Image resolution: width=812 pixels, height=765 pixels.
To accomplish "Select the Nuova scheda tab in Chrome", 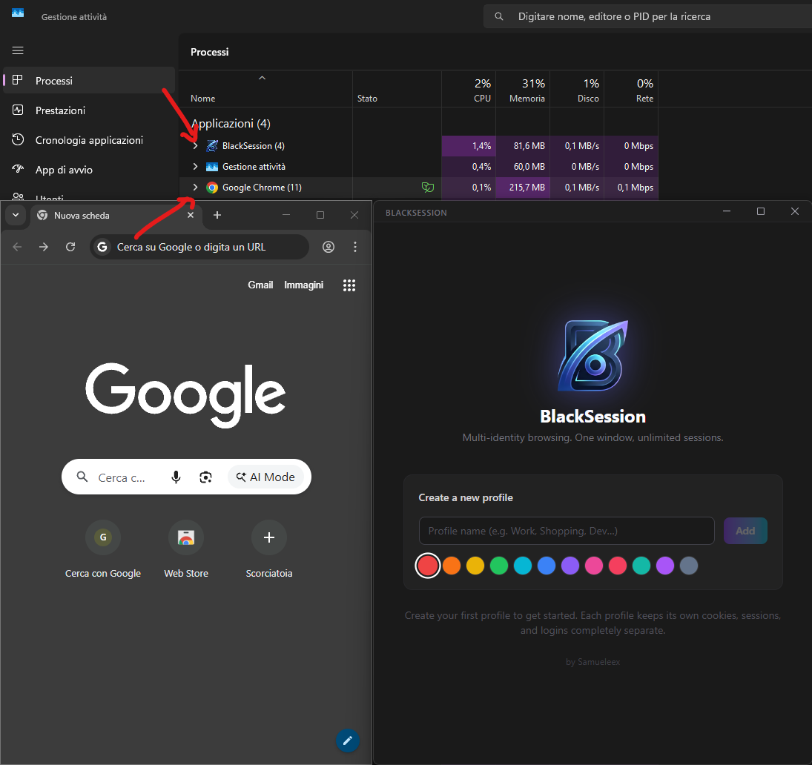I will pos(116,215).
